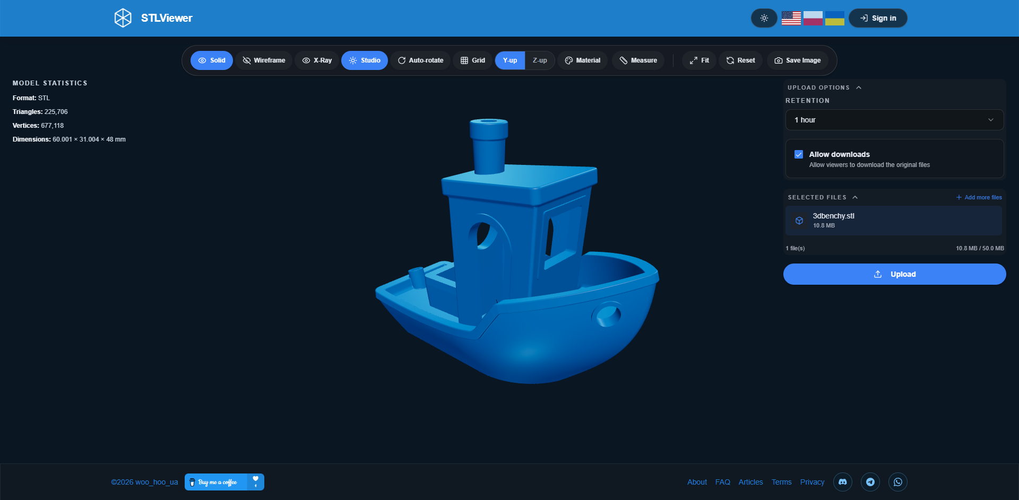Enable Solid render mode
This screenshot has height=500, width=1019.
click(x=212, y=60)
